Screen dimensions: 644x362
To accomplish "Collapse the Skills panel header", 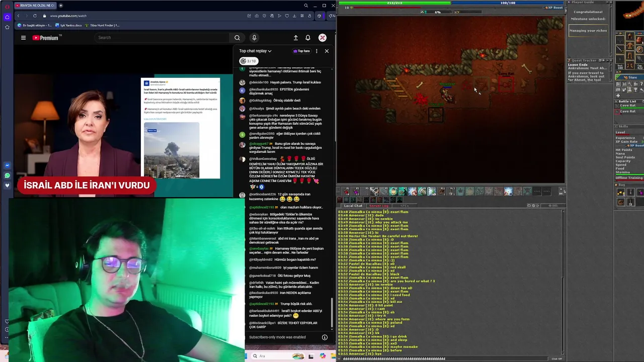I will click(629, 127).
